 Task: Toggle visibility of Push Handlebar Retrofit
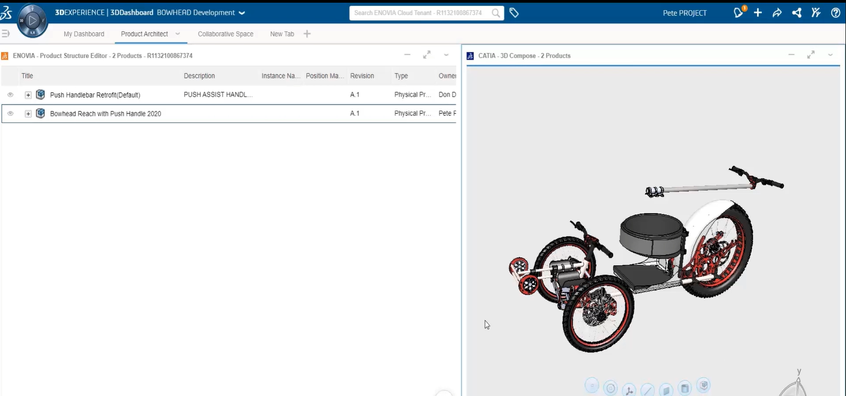point(10,95)
